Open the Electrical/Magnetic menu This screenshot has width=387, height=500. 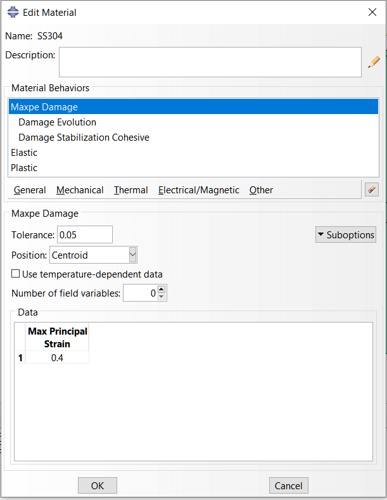coord(199,190)
